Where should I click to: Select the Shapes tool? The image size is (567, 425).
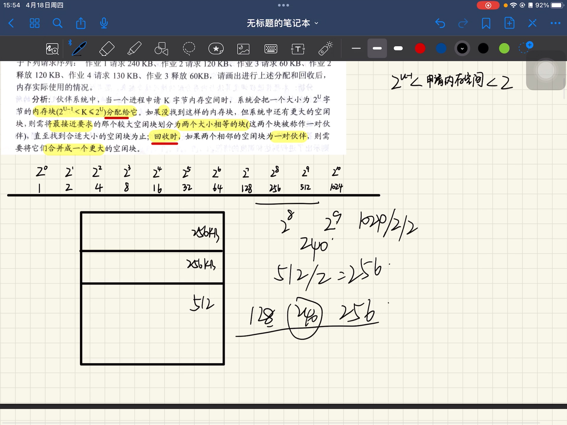(162, 49)
